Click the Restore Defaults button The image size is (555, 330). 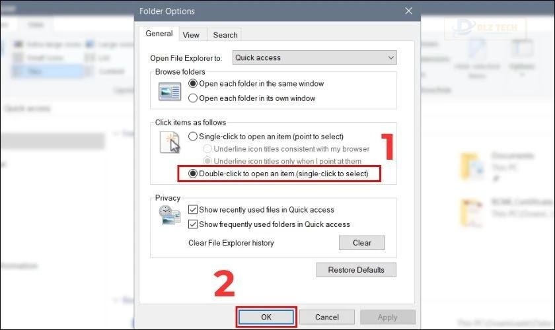pos(356,270)
